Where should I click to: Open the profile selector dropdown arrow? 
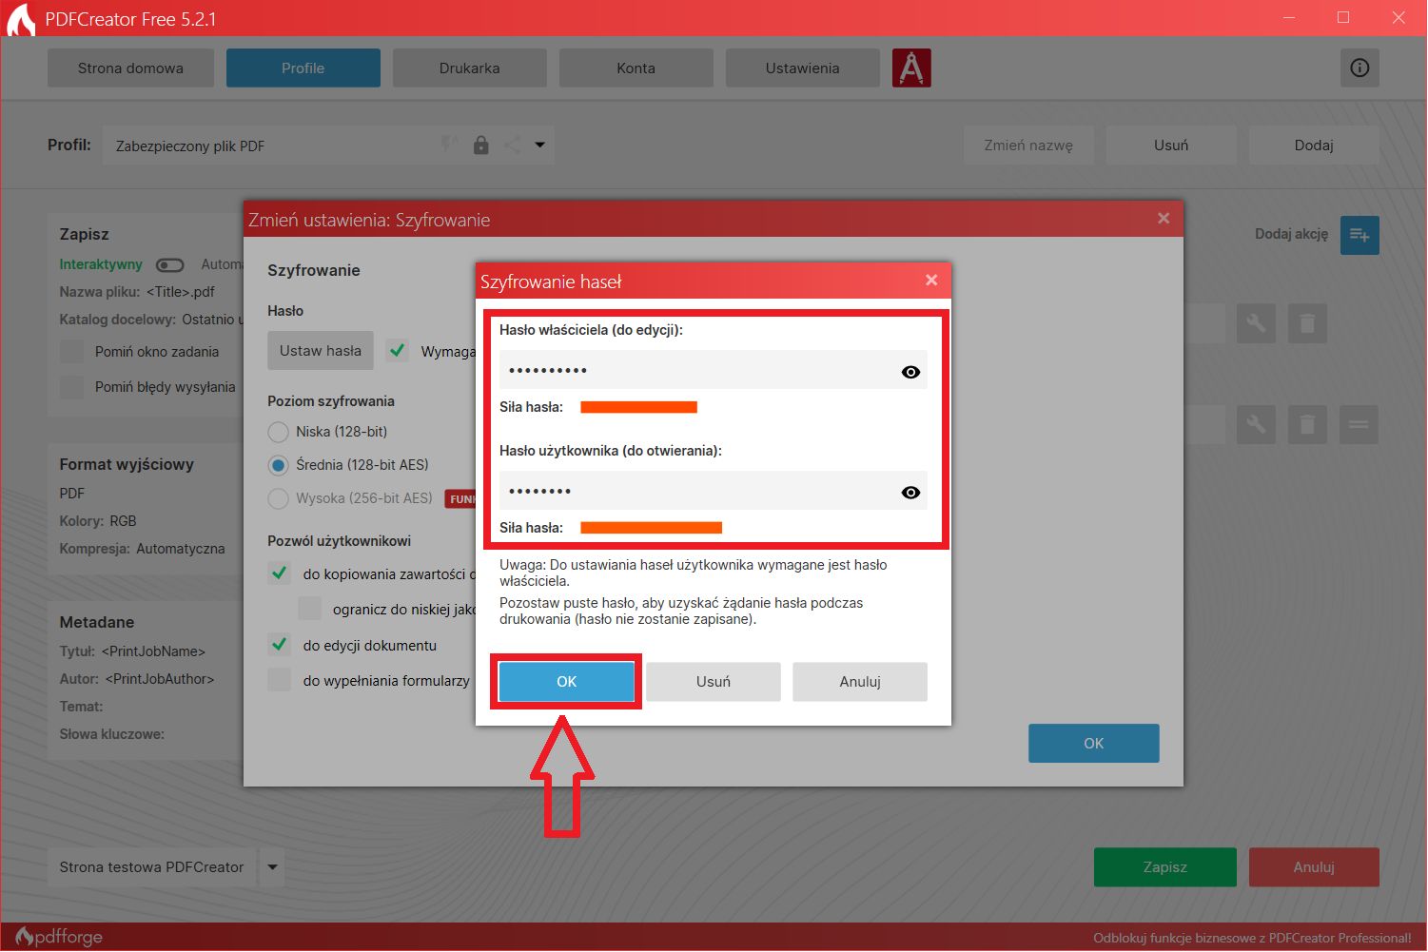[x=539, y=145]
